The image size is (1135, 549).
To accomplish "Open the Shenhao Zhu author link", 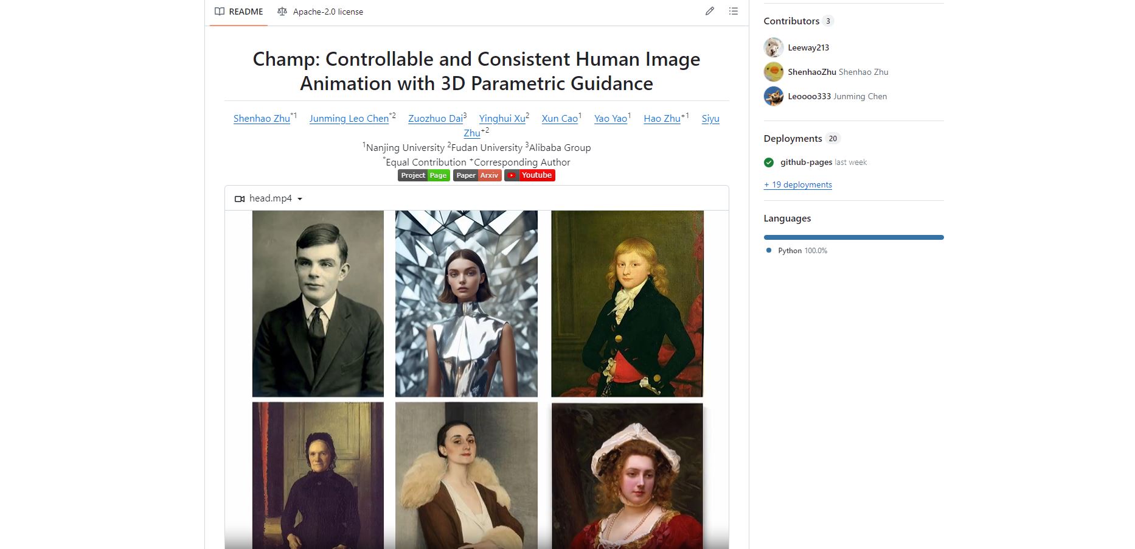I will 262,119.
